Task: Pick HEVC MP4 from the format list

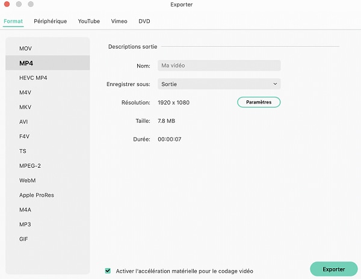Action: (x=48, y=78)
